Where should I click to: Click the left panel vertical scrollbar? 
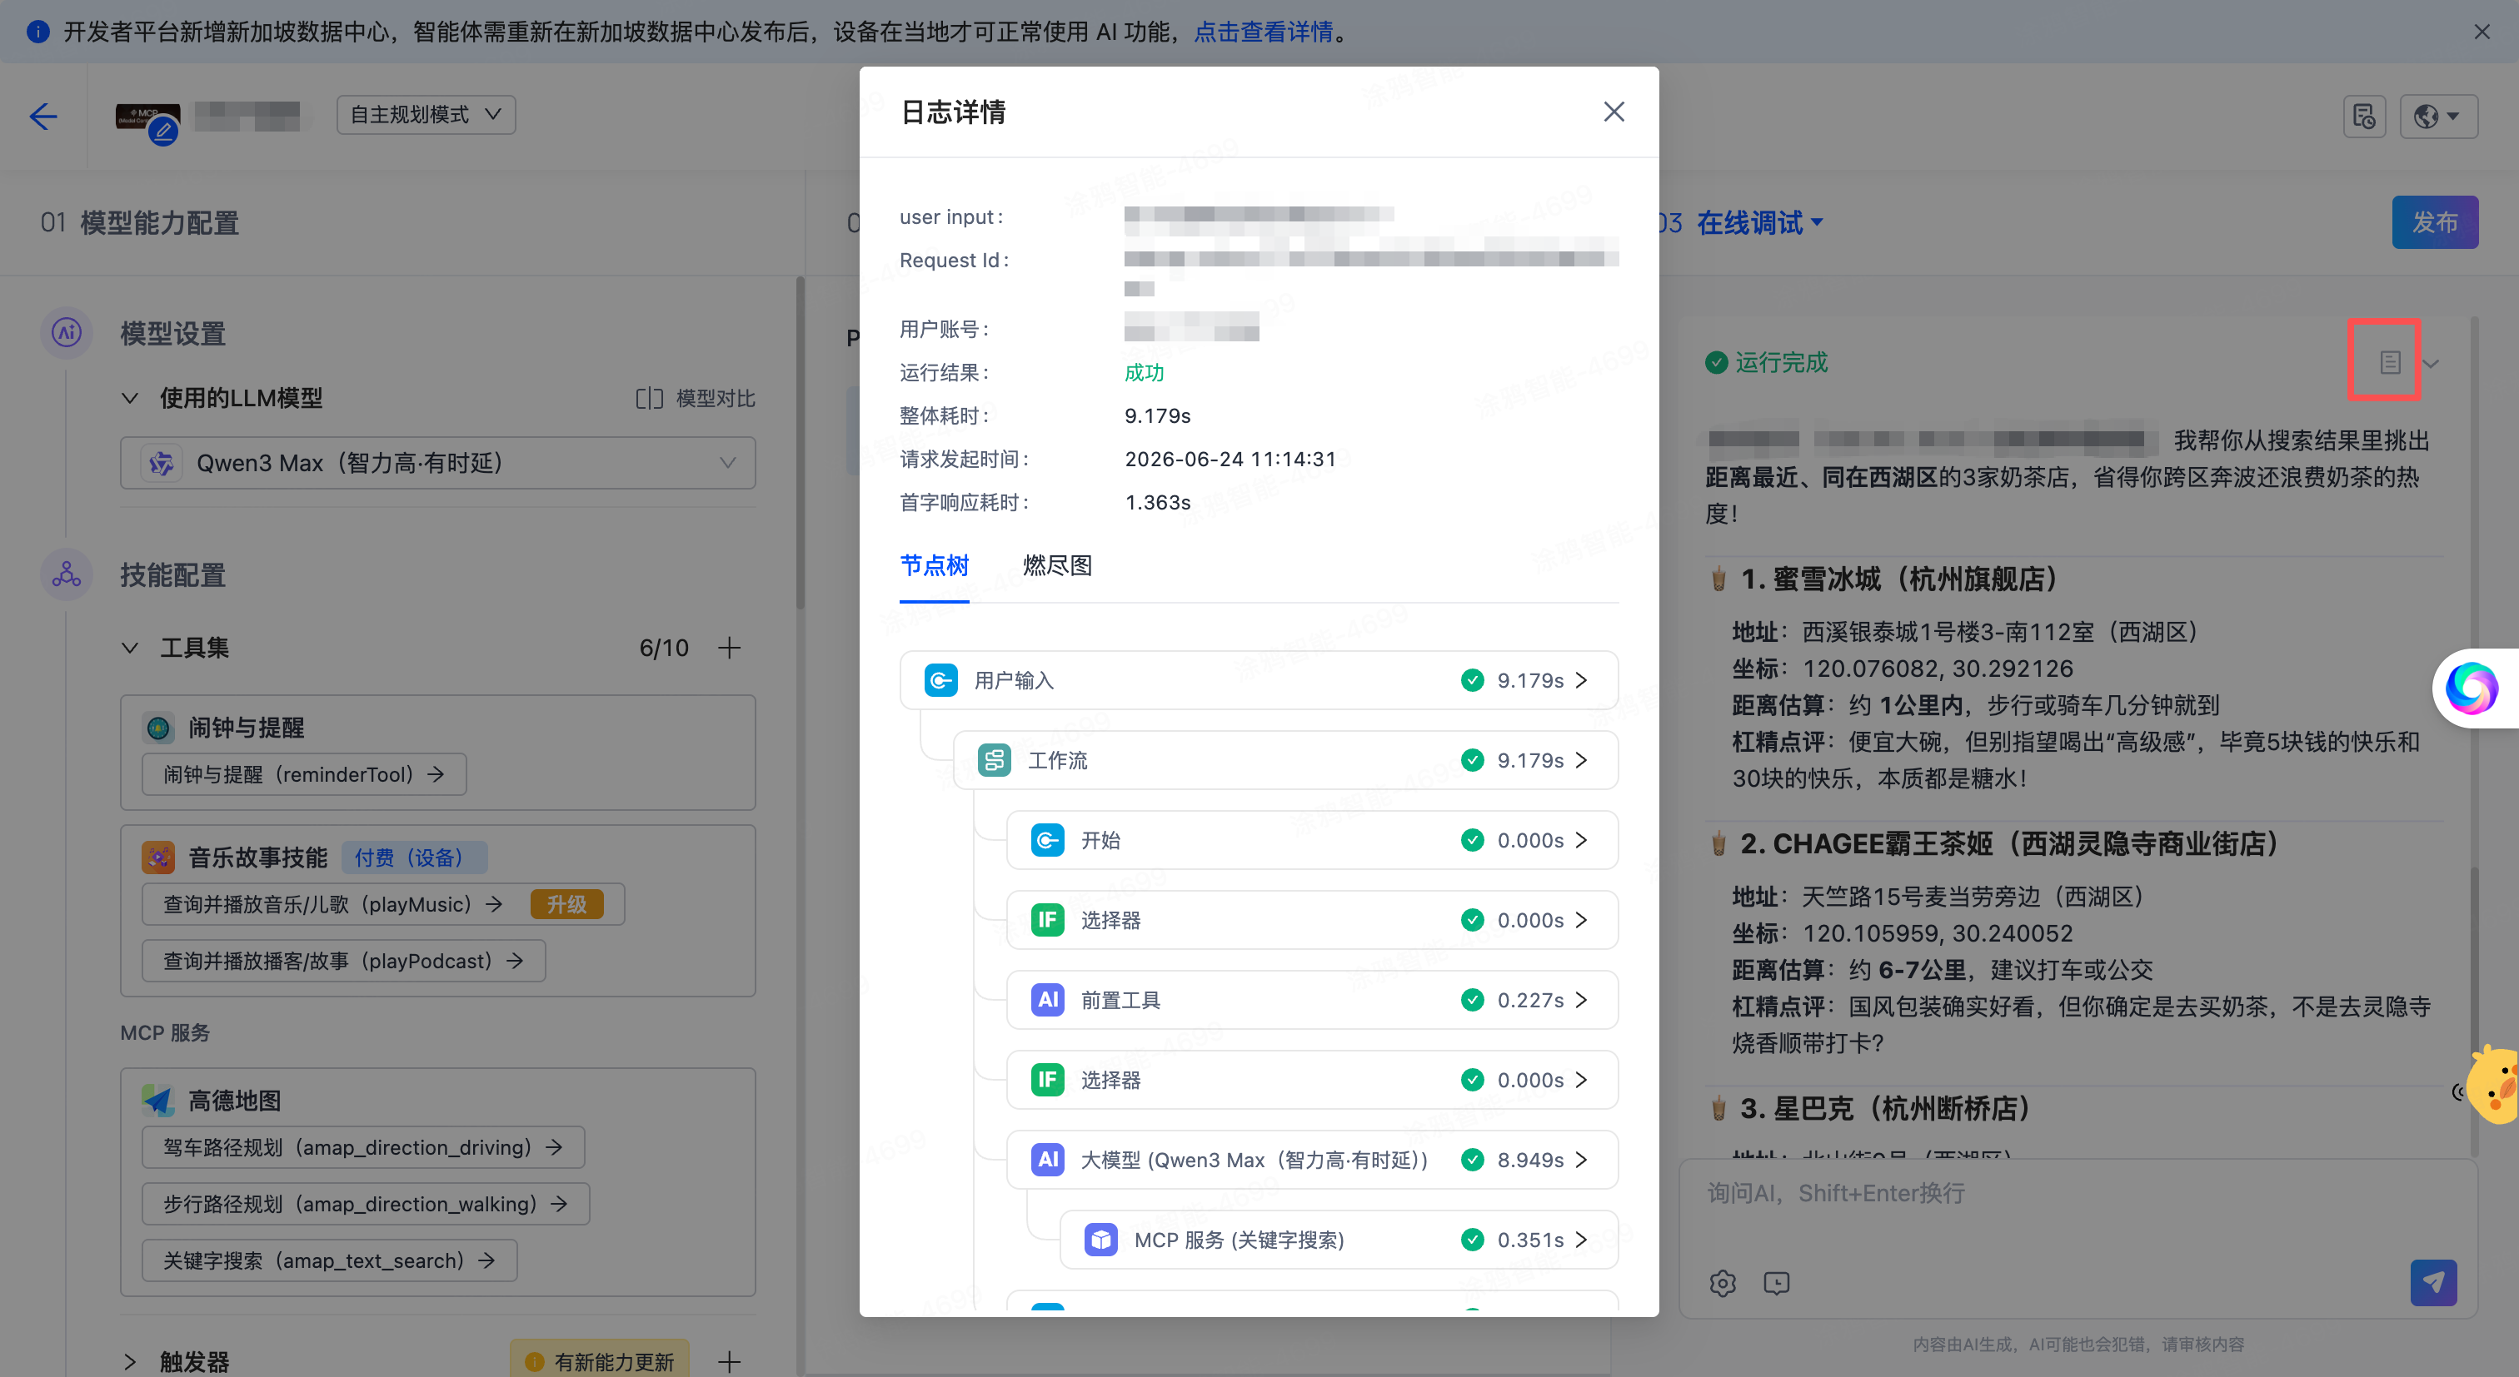[x=801, y=445]
